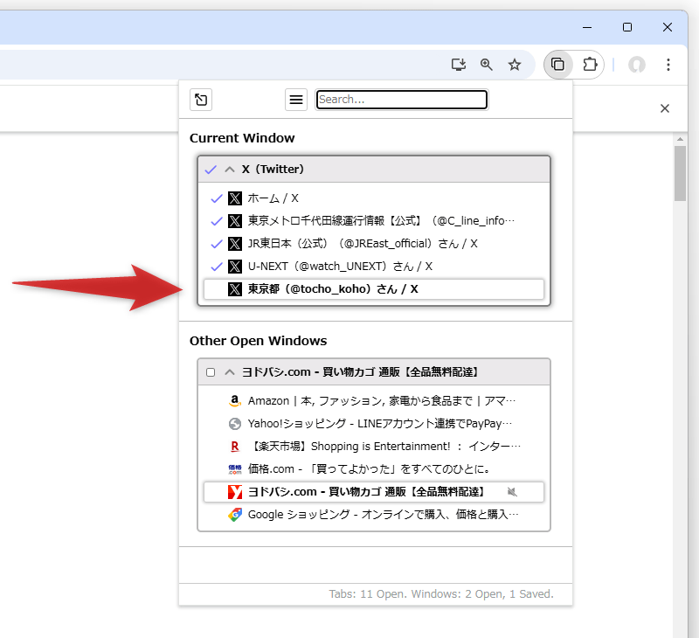Open the Amazon tab row

pyautogui.click(x=374, y=401)
